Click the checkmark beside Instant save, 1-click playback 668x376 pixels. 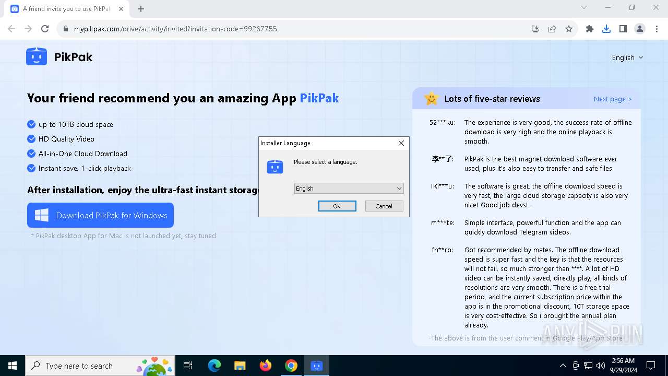click(x=31, y=168)
